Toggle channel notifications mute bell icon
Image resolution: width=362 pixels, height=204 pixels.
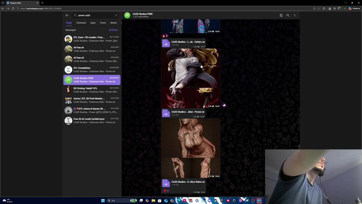coord(281,15)
